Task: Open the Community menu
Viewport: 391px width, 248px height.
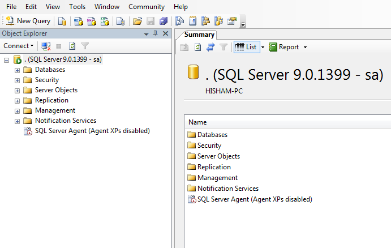Action: (x=147, y=7)
